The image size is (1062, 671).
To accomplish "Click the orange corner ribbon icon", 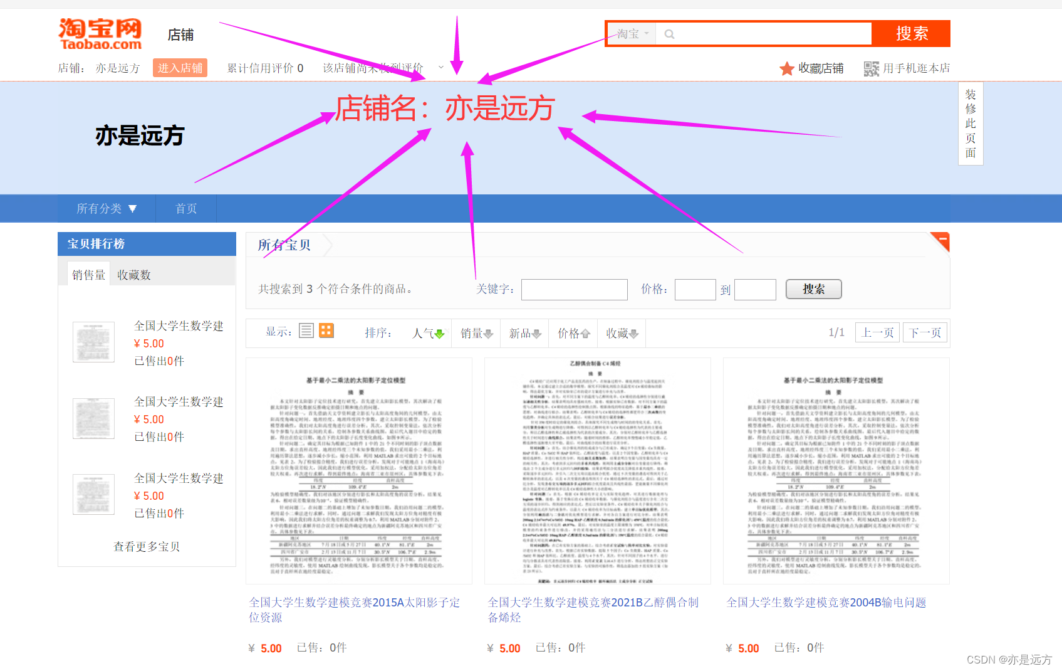I will point(940,241).
